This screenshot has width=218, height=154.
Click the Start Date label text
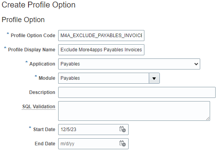[44, 130]
